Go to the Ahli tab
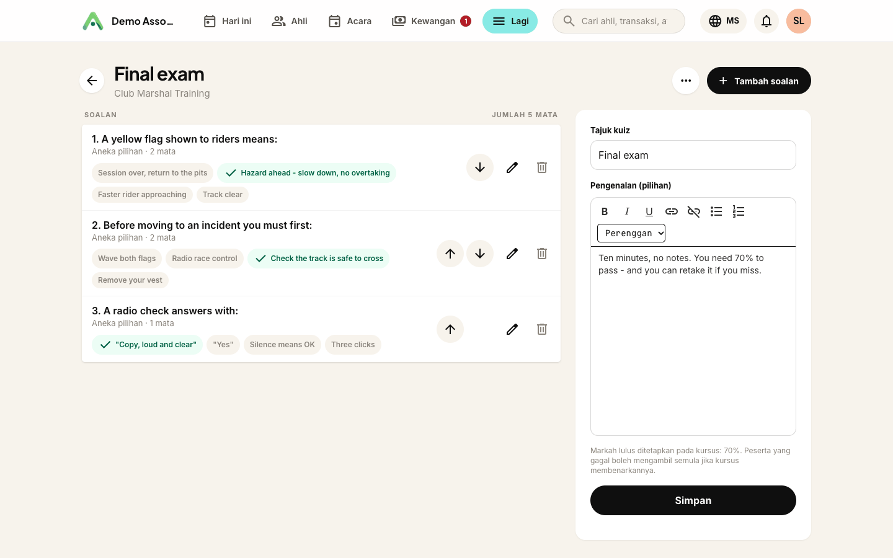Screen dimensions: 893x558 coord(290,21)
